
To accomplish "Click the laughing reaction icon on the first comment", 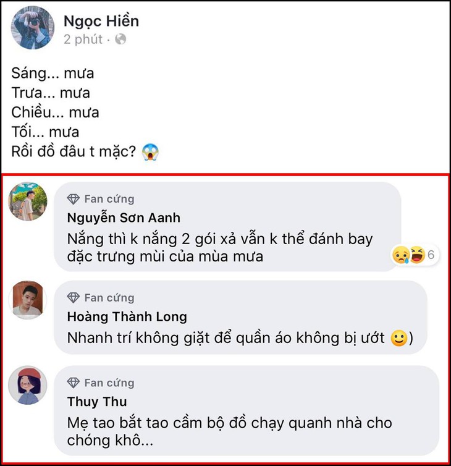I will tap(417, 255).
